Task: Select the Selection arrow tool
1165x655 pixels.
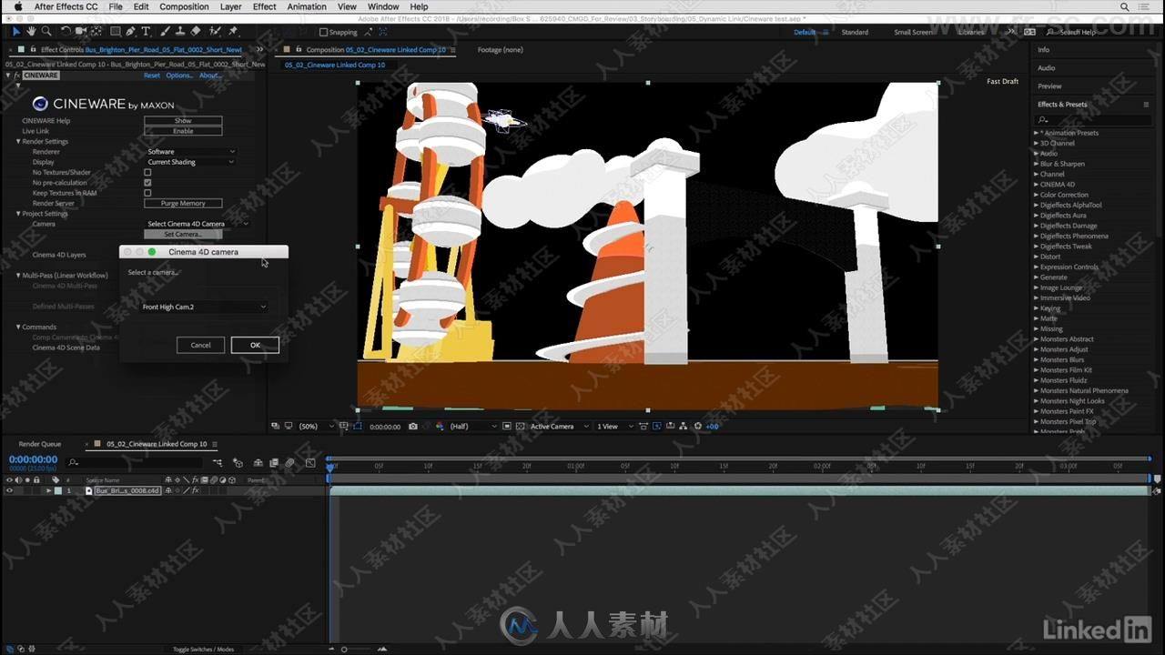Action: [16, 31]
